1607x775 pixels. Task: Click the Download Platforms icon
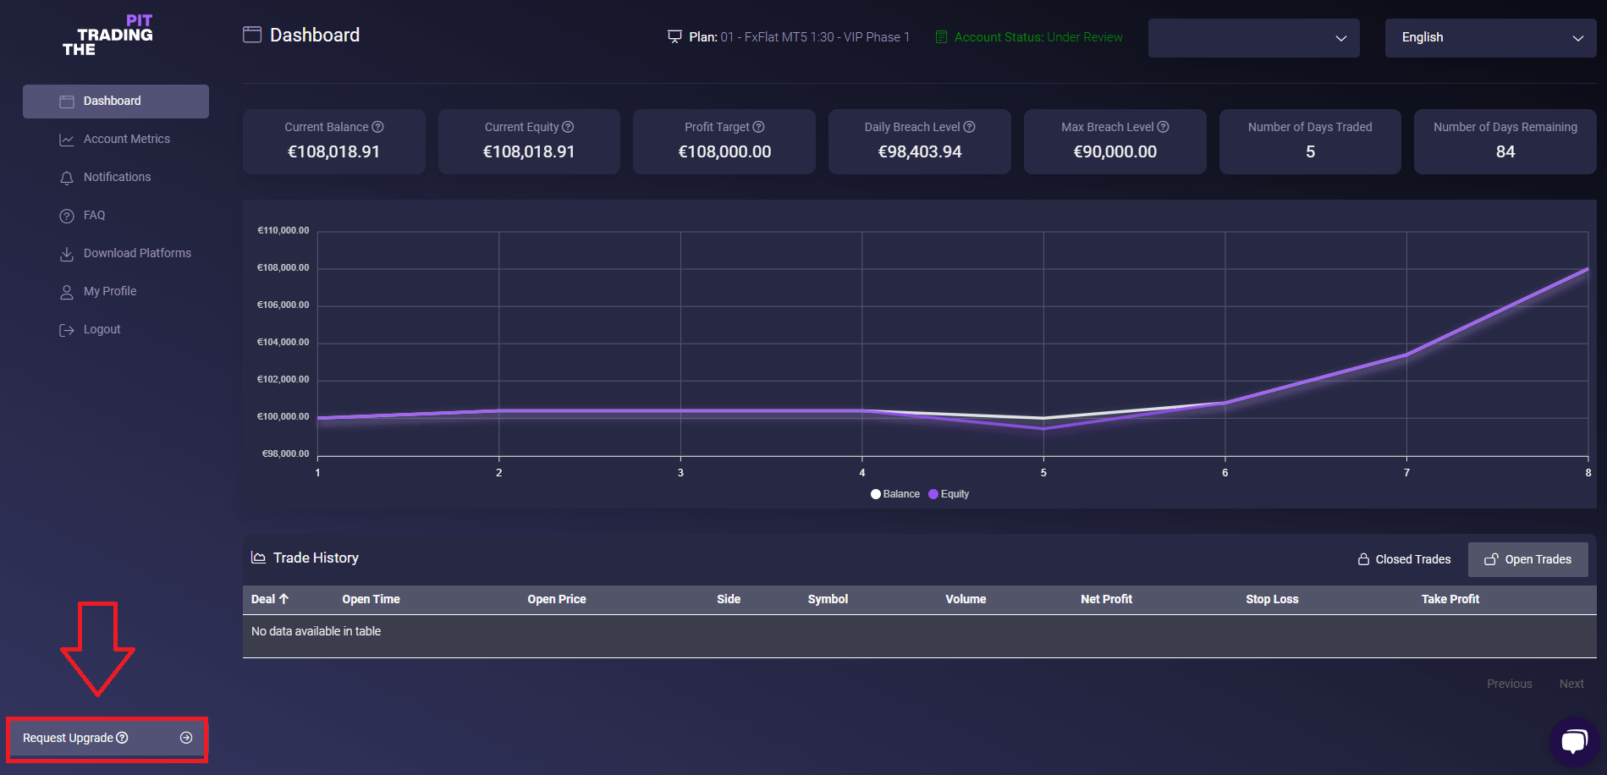(x=67, y=253)
